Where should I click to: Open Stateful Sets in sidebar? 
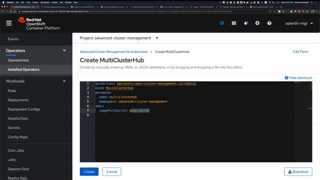pyautogui.click(x=18, y=118)
